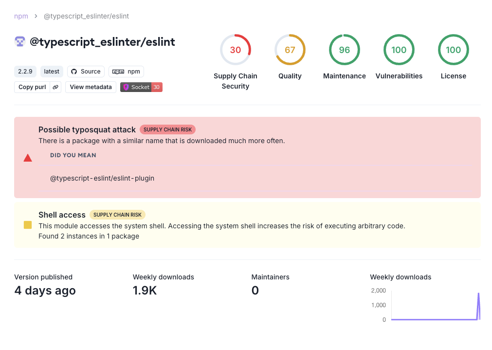Open the Maintenance score 96 circle
This screenshot has width=492, height=350.
point(344,50)
